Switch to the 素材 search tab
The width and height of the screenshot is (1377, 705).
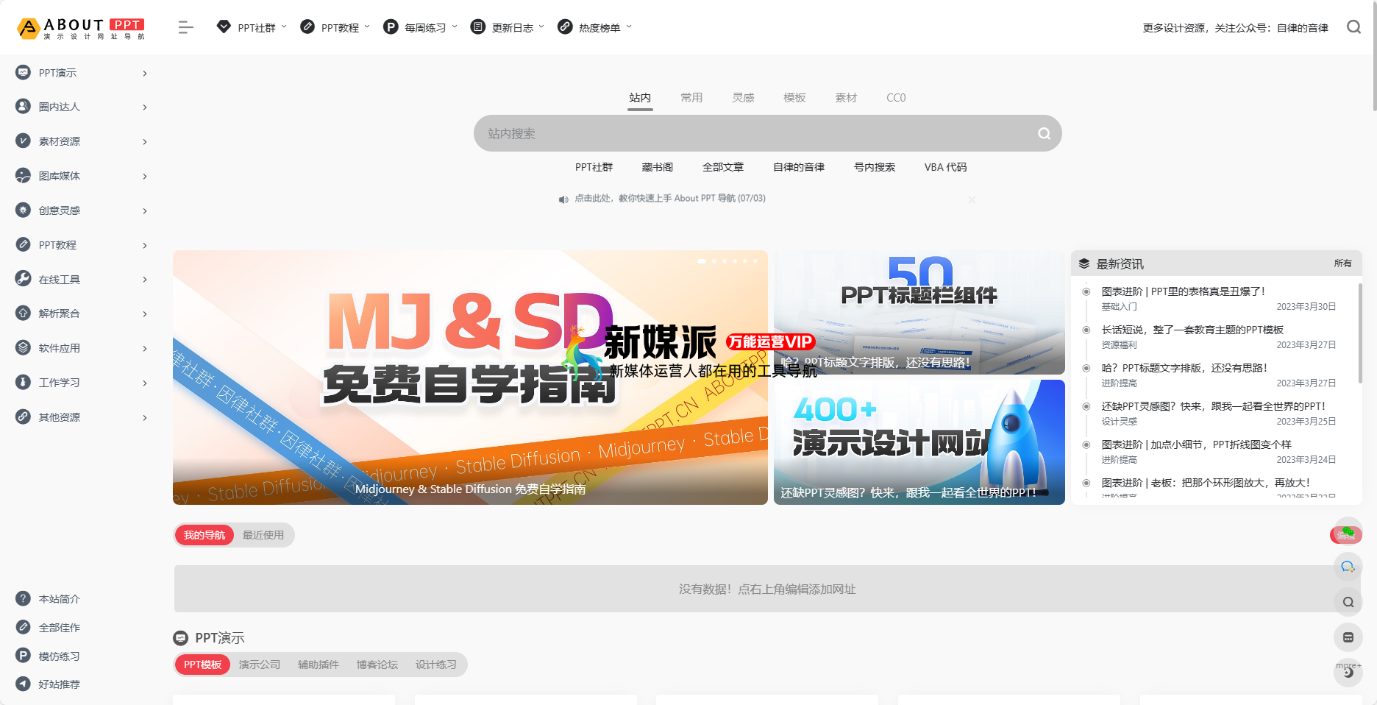pyautogui.click(x=846, y=97)
